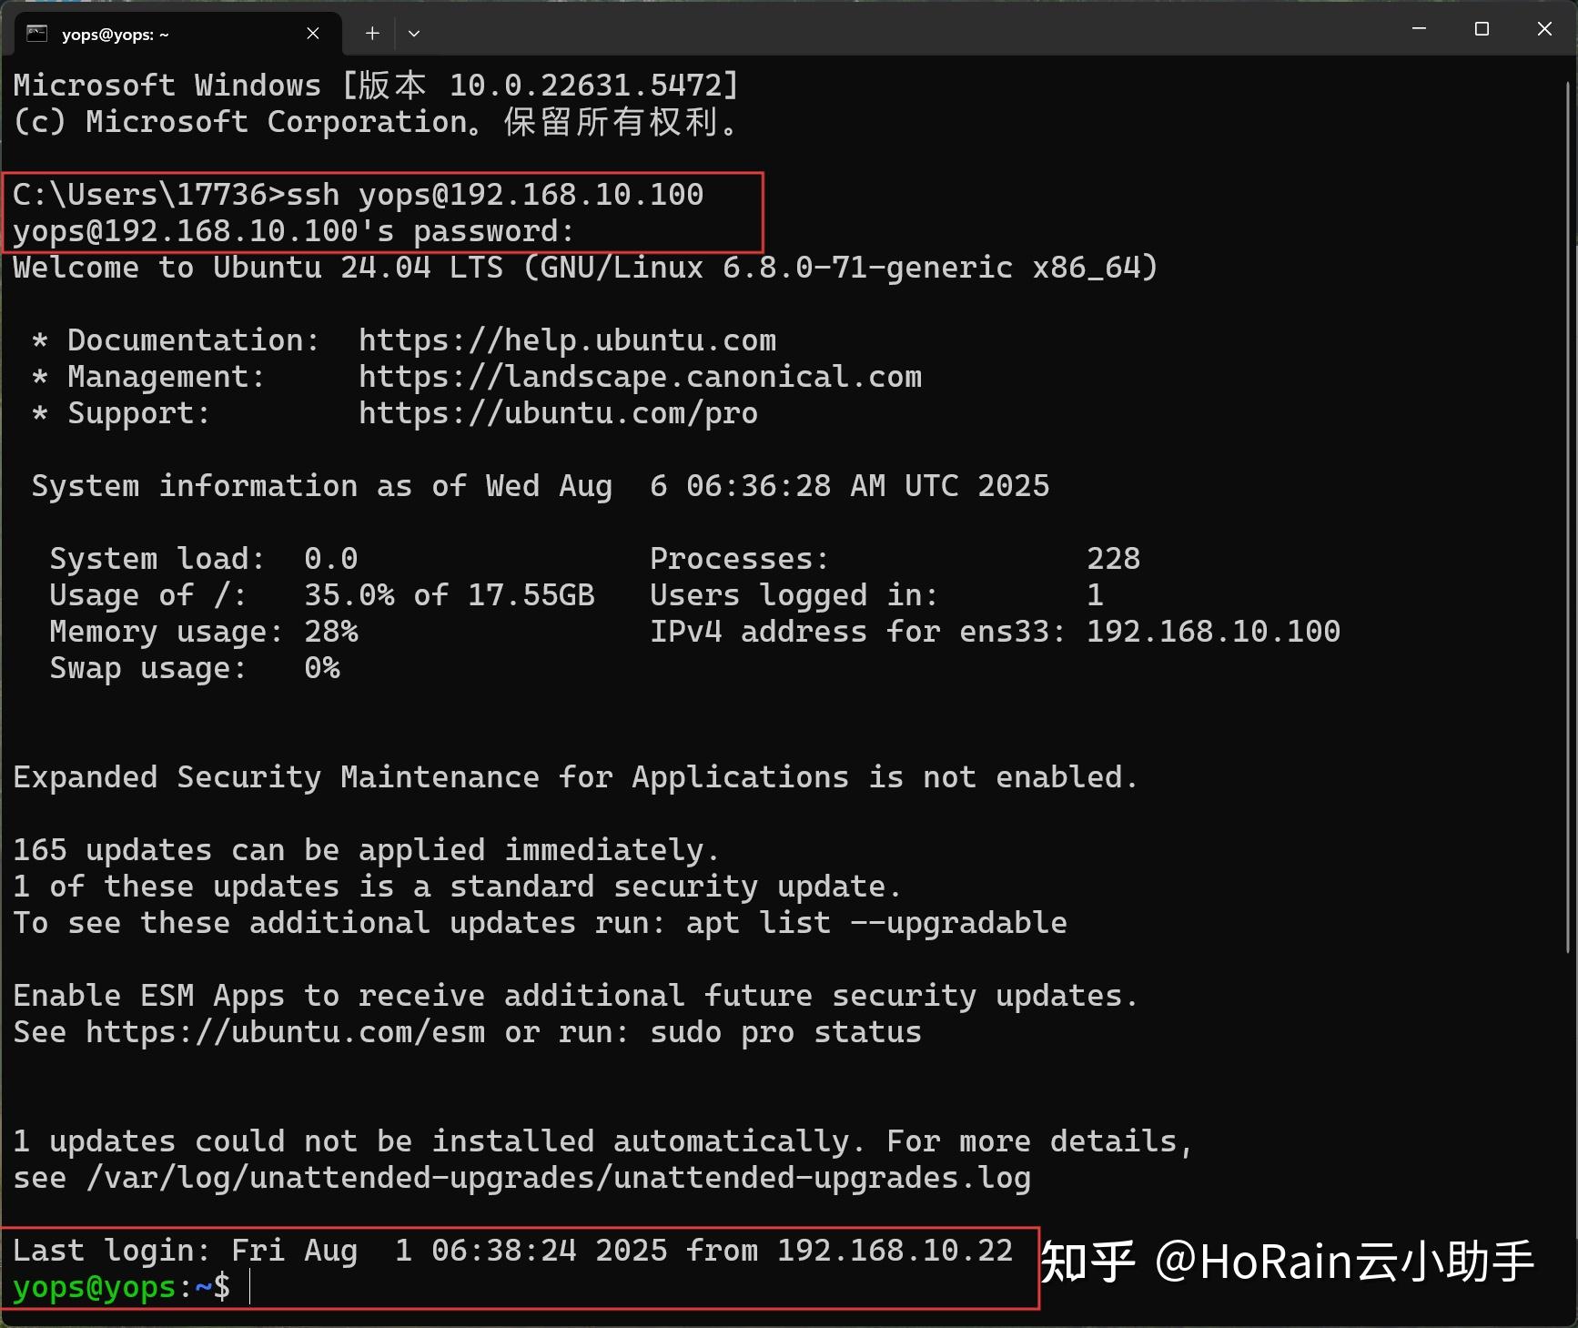
Task: Click the 35.0% of 17.55GB usage value
Action: click(x=450, y=595)
